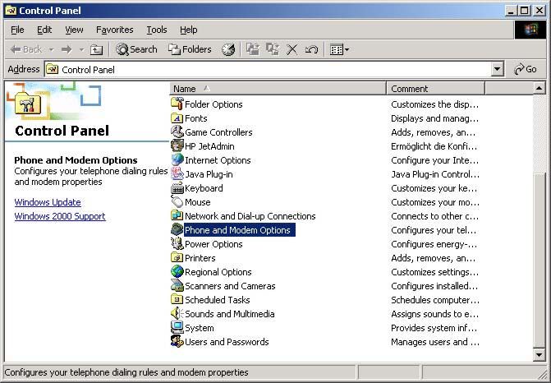Click the comment 'Assigns sounds to e…'
The image size is (551, 383).
coord(434,314)
